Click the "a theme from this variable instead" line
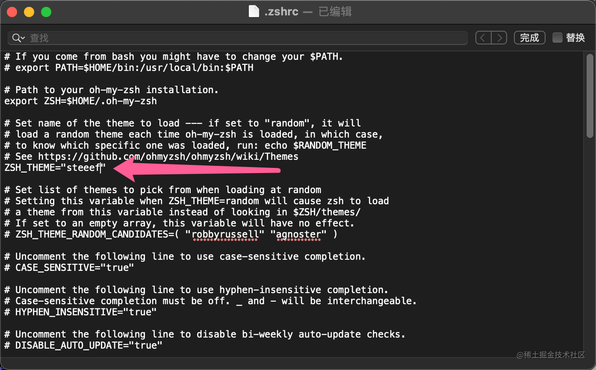Viewport: 596px width, 370px height. coord(183,212)
